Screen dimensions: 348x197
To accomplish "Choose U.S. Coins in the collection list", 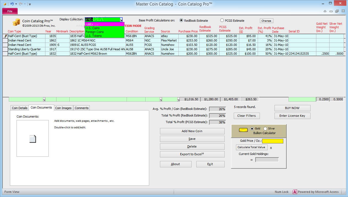I will pyautogui.click(x=105, y=28).
